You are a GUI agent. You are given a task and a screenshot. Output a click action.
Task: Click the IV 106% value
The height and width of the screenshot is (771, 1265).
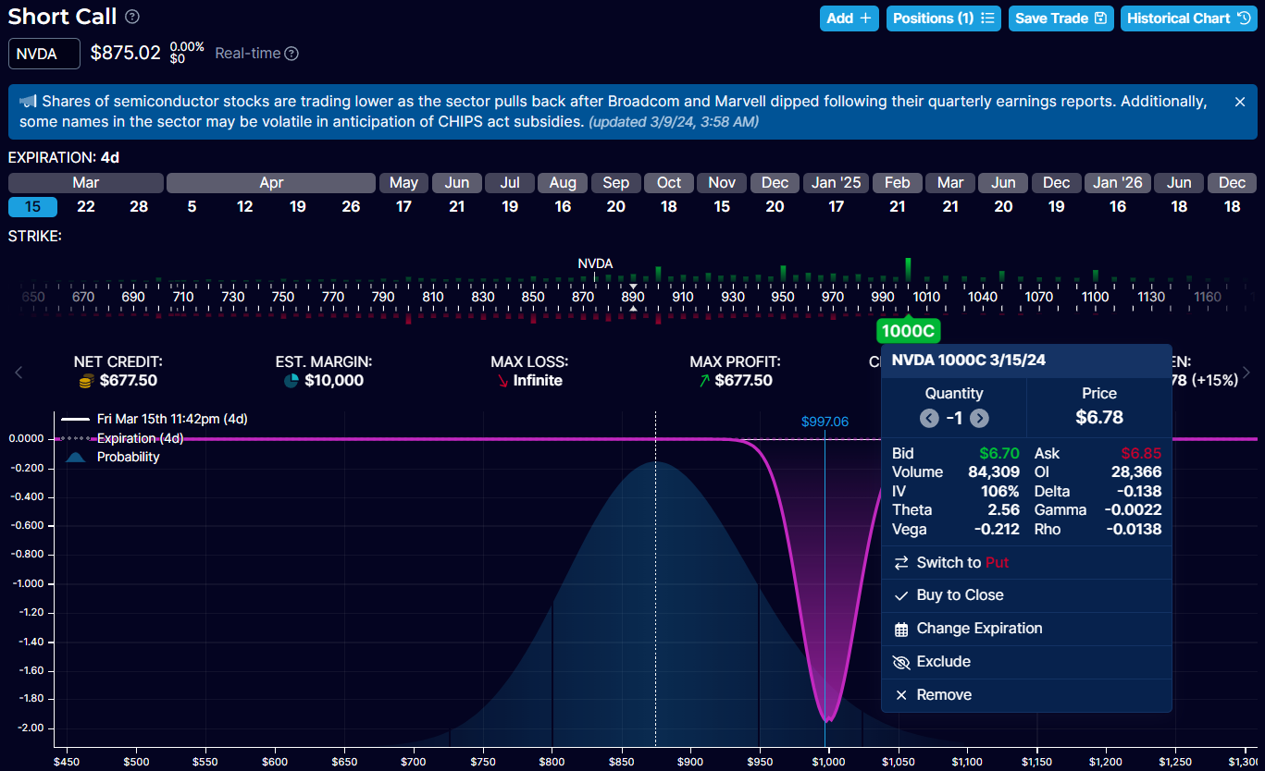(1000, 492)
